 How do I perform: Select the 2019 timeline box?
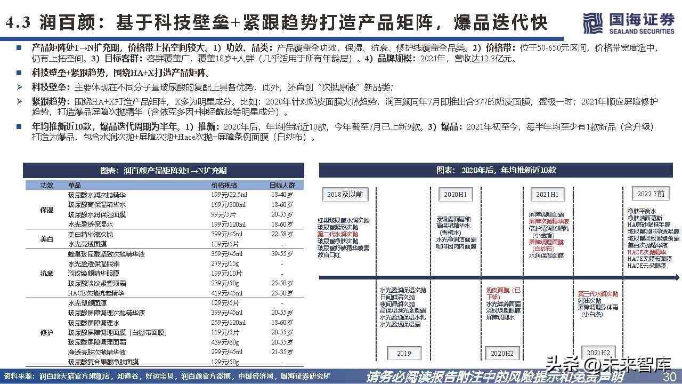coord(404,353)
